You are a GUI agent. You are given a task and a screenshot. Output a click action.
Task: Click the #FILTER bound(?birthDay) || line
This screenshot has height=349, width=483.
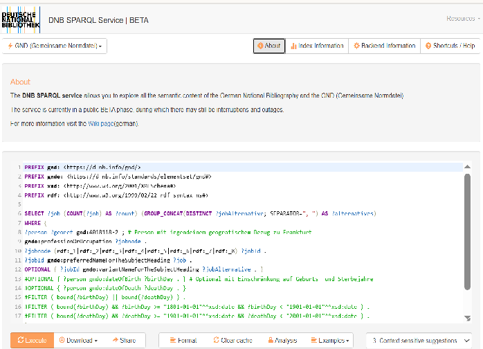[x=105, y=297]
